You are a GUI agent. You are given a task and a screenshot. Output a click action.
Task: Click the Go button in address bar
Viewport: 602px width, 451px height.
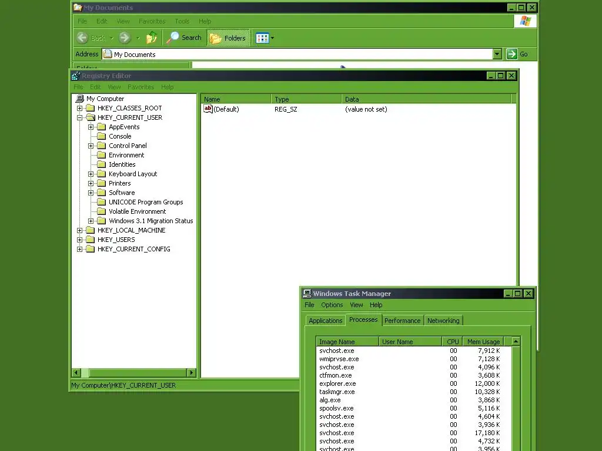coord(517,54)
